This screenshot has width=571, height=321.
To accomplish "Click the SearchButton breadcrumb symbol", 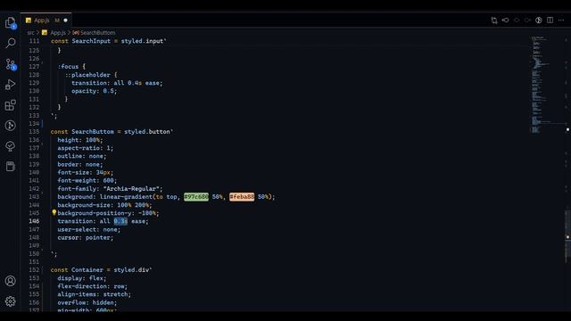I will [94, 33].
